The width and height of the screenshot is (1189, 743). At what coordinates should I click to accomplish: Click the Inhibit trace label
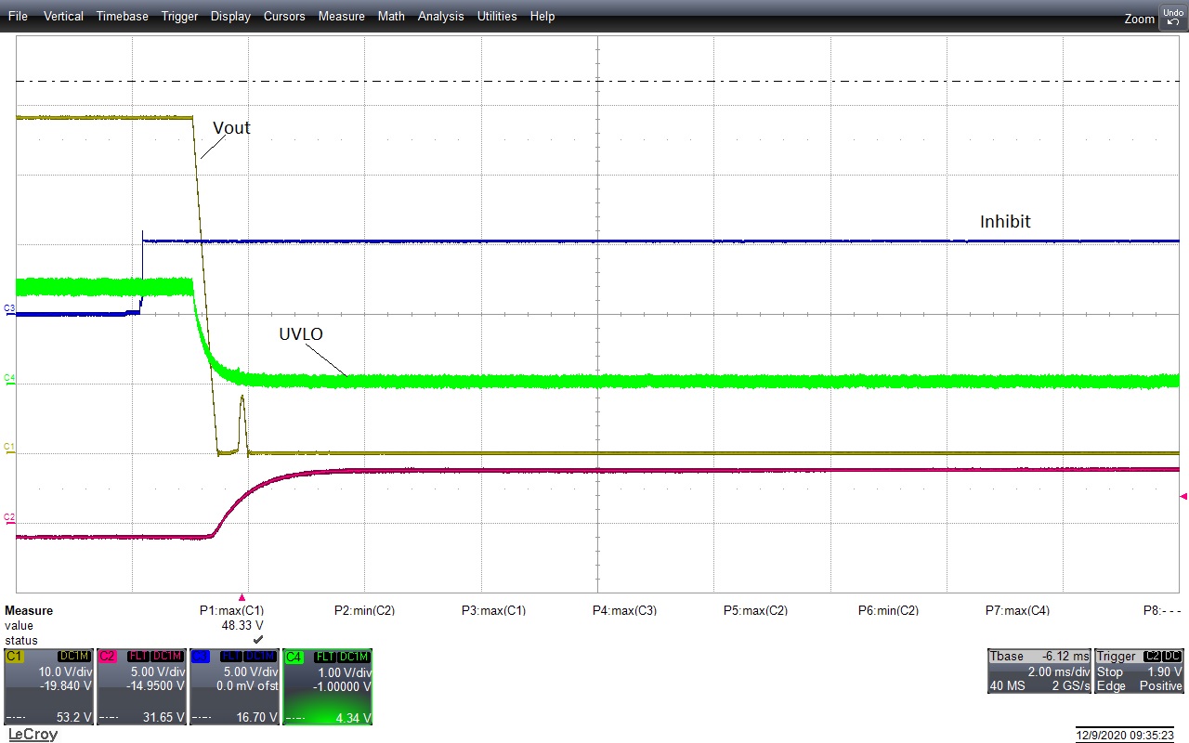[1005, 222]
